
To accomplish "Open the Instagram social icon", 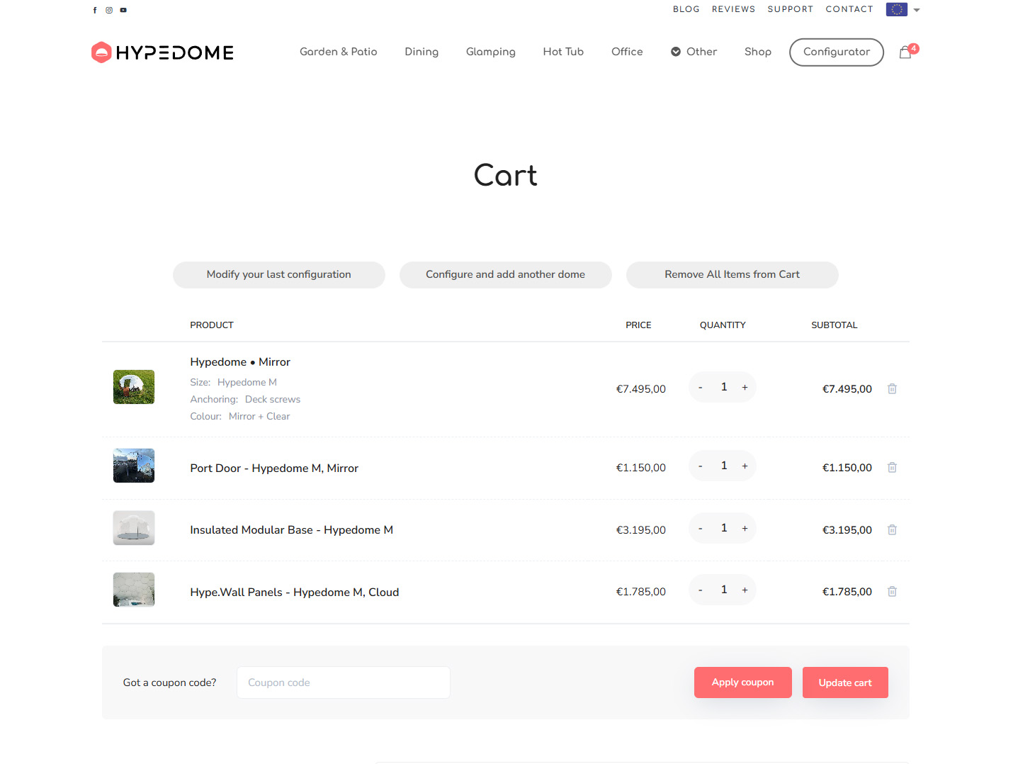I will point(109,10).
